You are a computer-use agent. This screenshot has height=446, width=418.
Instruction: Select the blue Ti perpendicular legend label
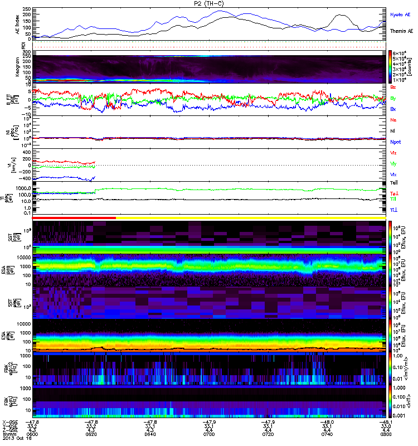[x=393, y=210]
